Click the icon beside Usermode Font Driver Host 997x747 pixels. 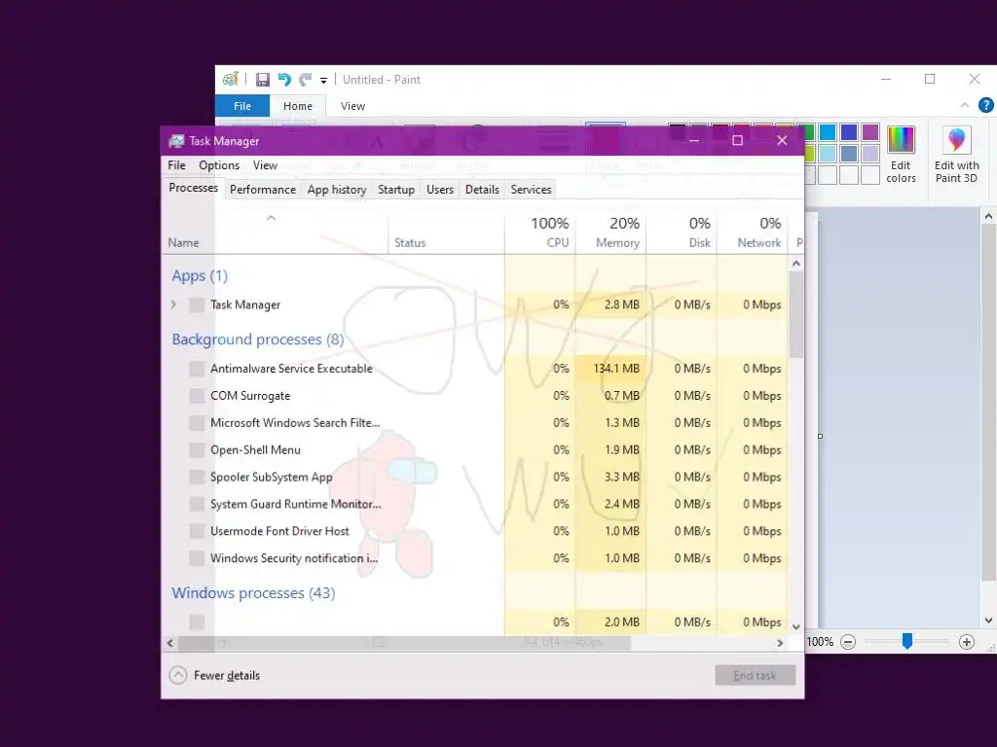point(197,531)
